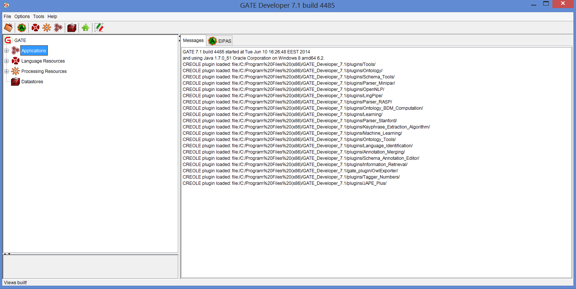The width and height of the screenshot is (576, 289).
Task: Open the Help menu
Action: [52, 17]
